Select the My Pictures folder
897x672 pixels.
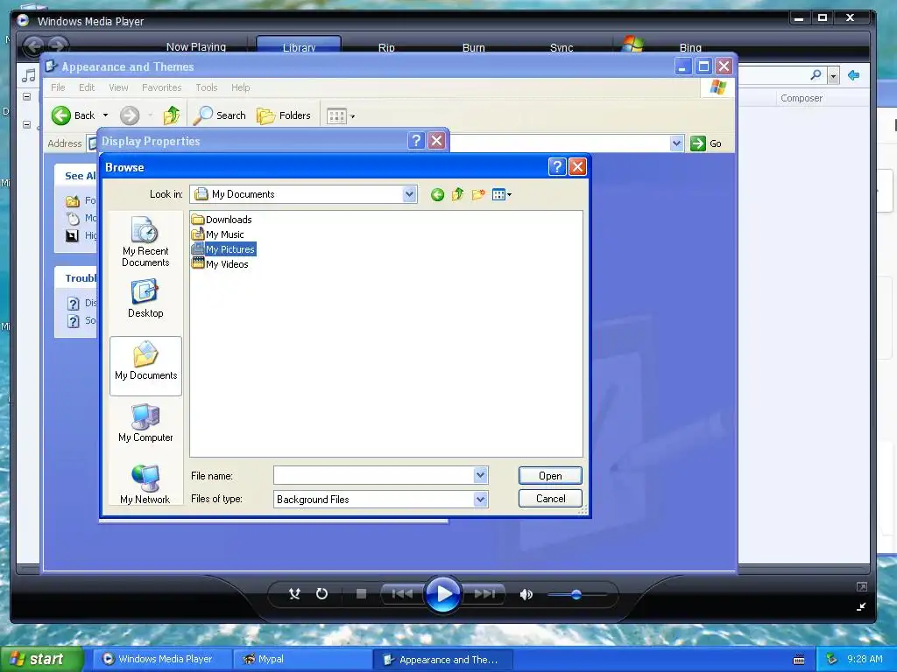click(x=223, y=249)
